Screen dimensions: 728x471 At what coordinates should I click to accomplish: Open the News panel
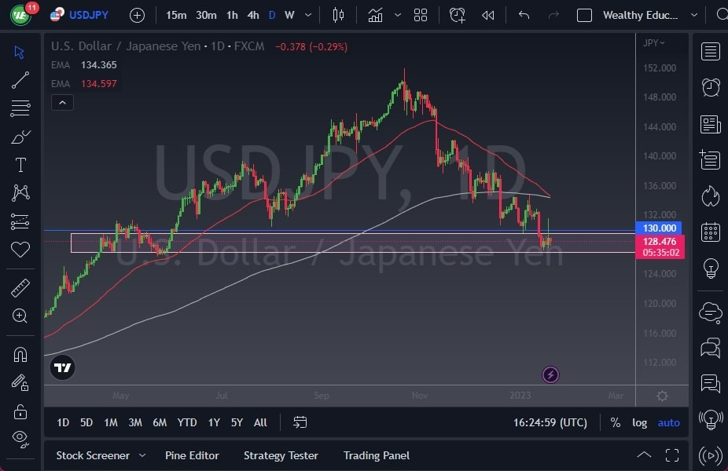709,124
